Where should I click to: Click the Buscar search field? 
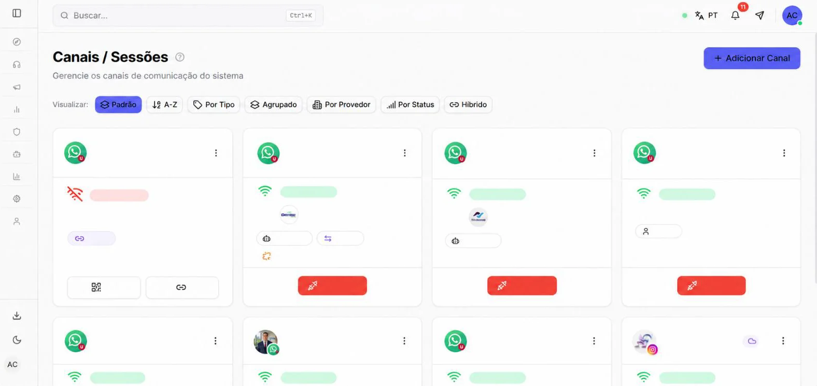point(188,16)
